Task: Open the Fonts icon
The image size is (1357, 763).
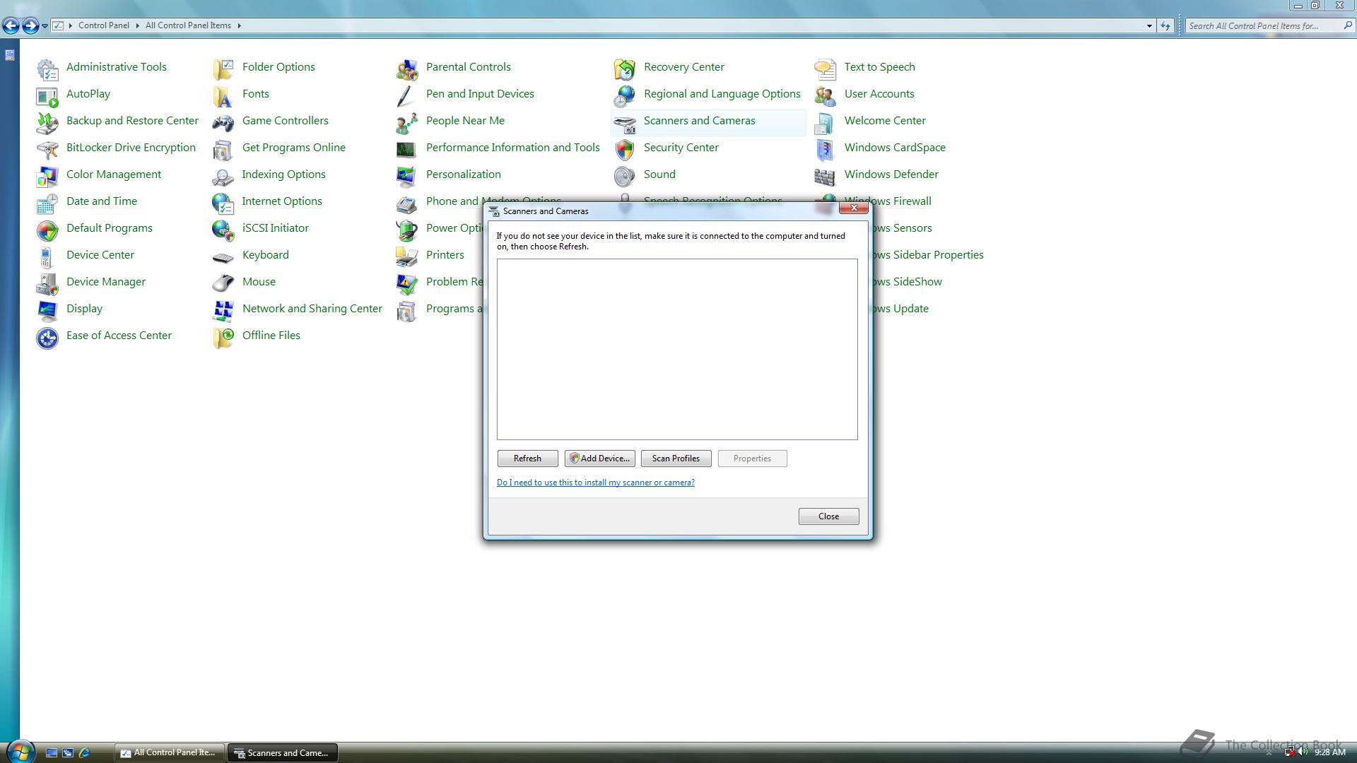Action: tap(223, 95)
